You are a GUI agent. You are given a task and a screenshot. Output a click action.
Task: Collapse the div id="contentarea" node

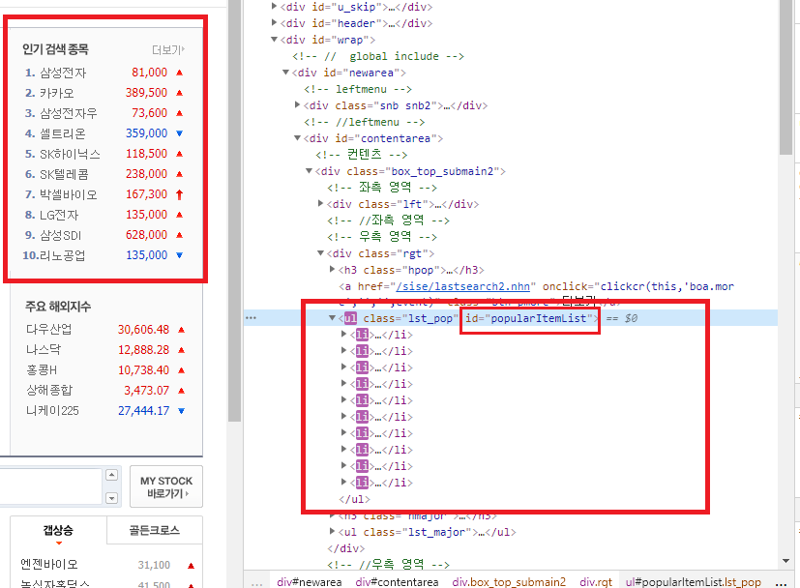(297, 138)
